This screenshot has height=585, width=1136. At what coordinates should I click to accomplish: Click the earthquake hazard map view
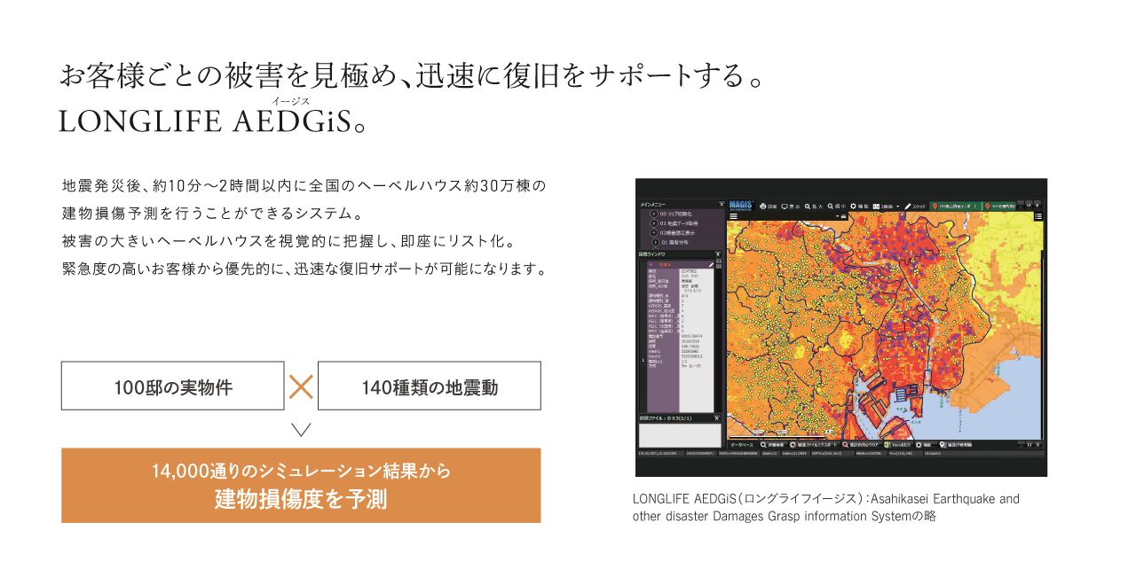(884, 326)
